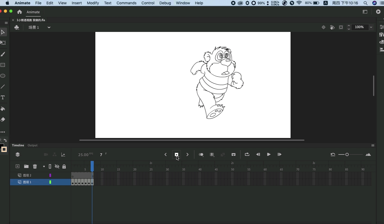This screenshot has width=384, height=224.
Task: Click the 25.00 FPS frame rate value
Action: pos(83,155)
